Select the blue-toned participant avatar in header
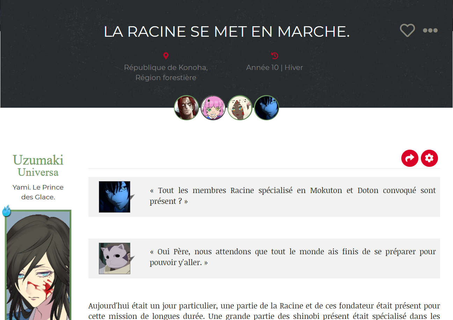 tap(266, 108)
